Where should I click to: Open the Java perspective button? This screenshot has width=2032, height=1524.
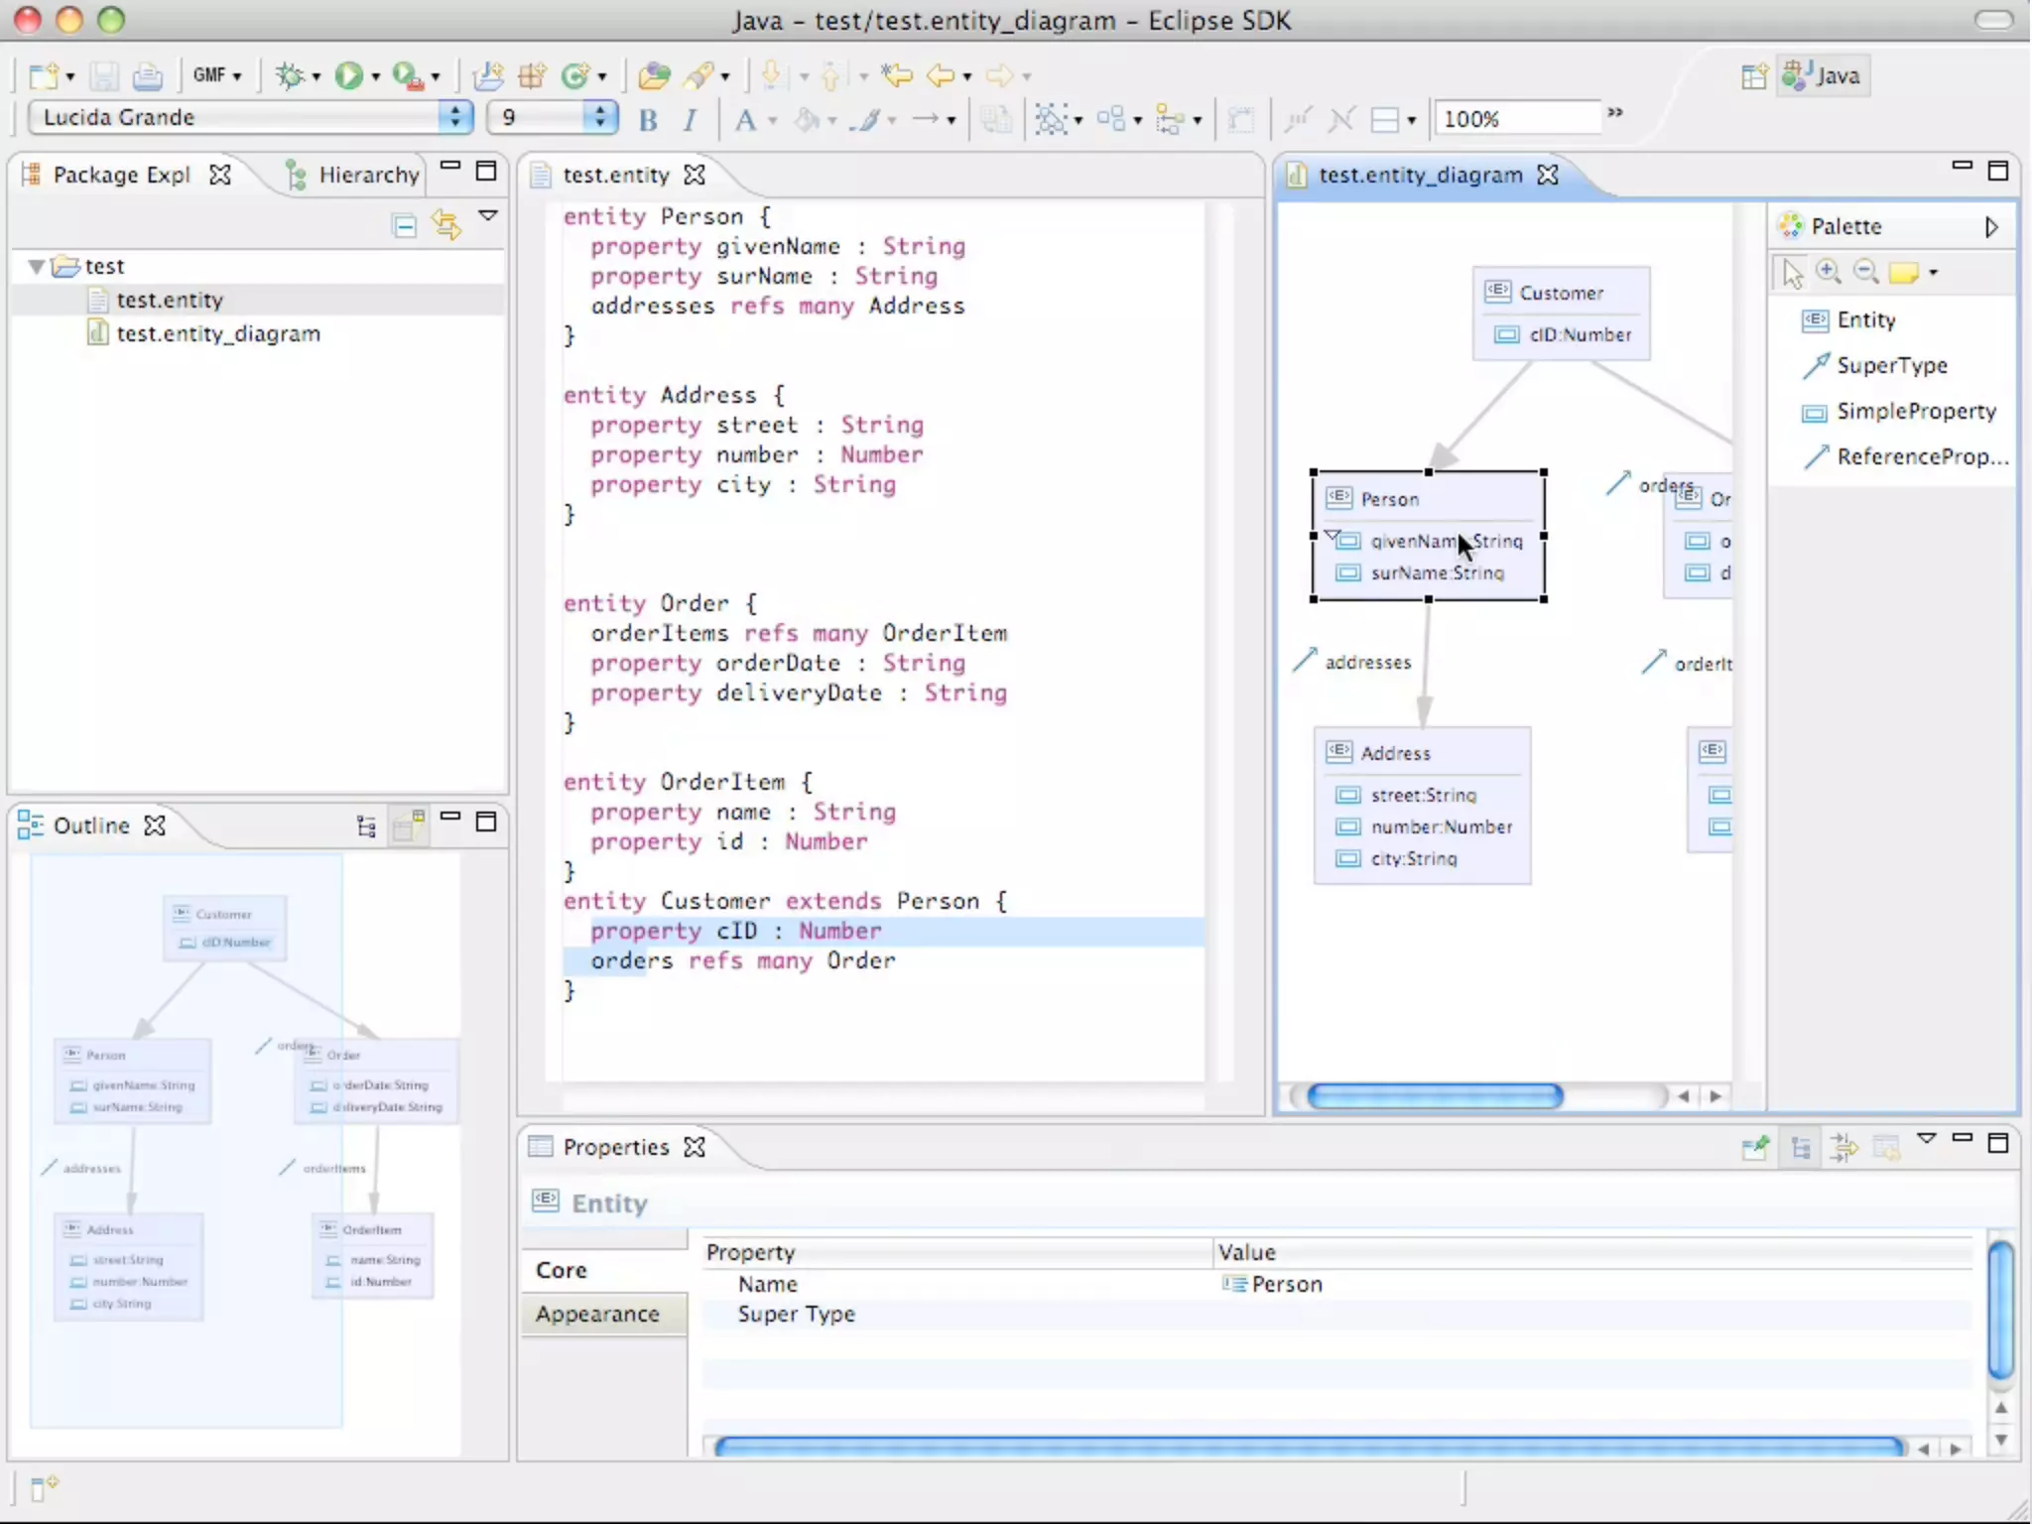tap(1823, 75)
